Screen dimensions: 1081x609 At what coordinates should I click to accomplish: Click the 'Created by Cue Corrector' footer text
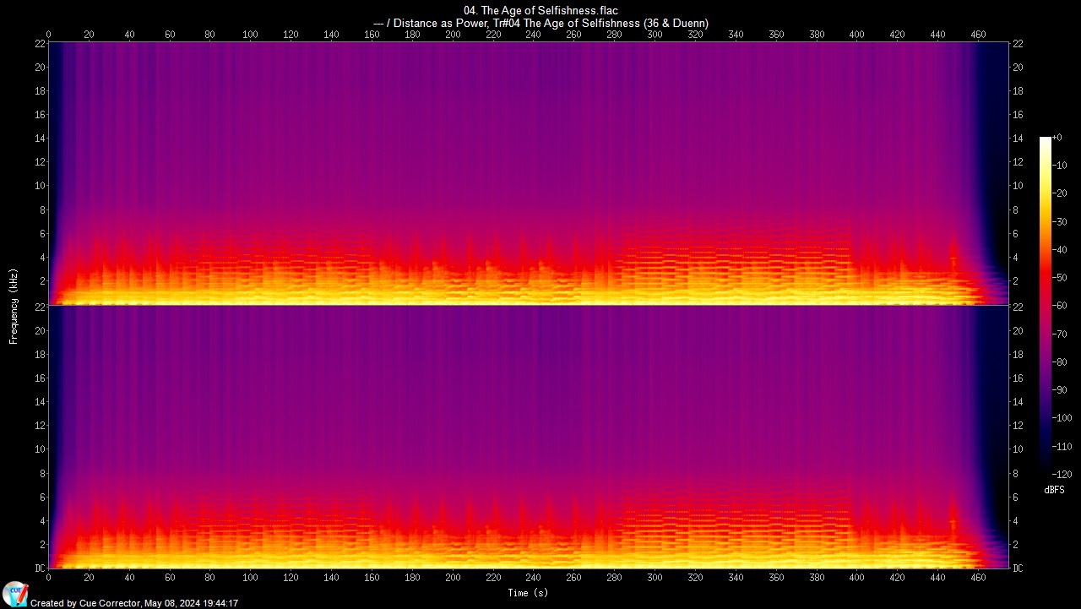[134, 603]
